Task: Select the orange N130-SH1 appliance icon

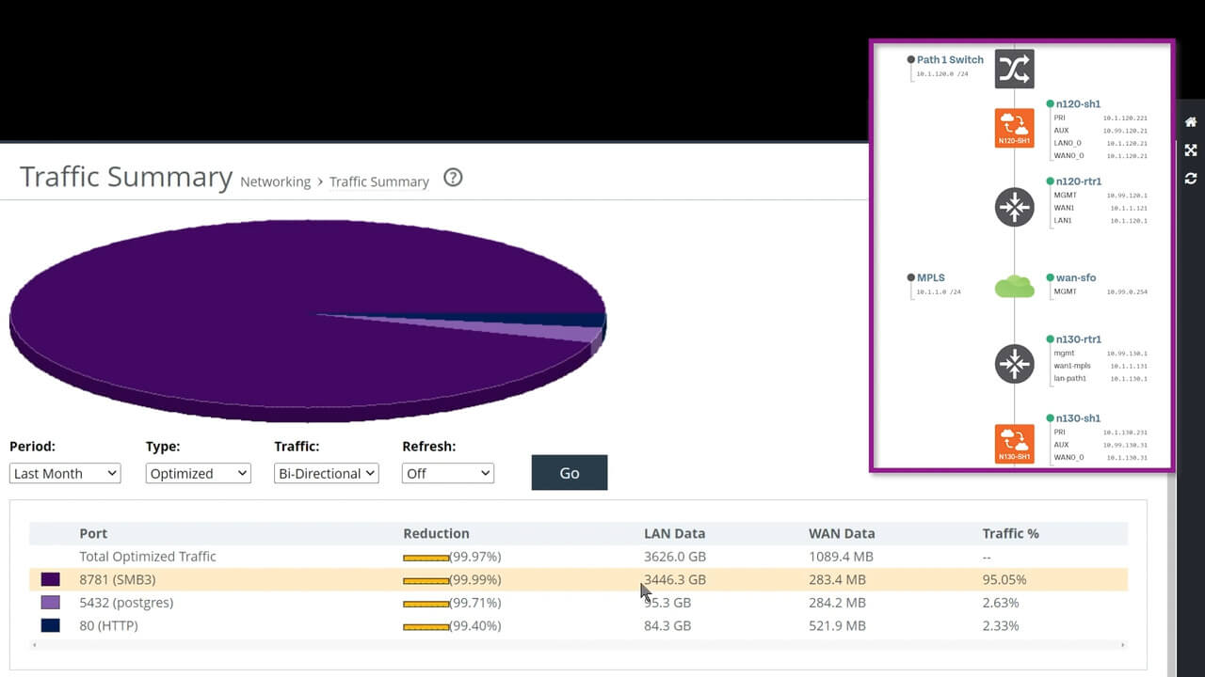Action: (1014, 444)
